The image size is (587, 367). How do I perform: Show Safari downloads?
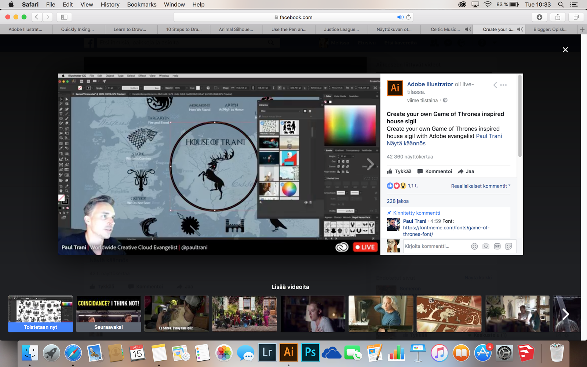539,17
